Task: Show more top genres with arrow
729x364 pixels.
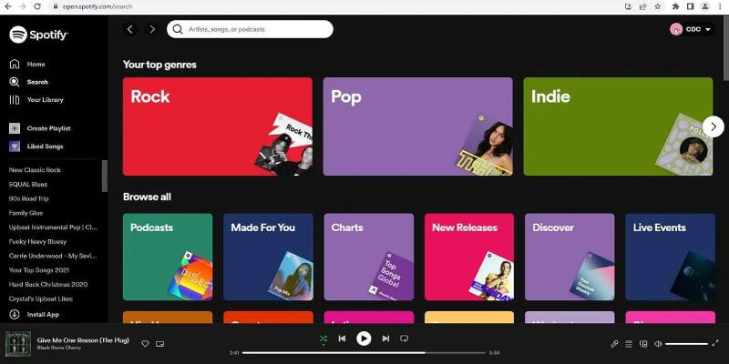Action: (x=714, y=126)
